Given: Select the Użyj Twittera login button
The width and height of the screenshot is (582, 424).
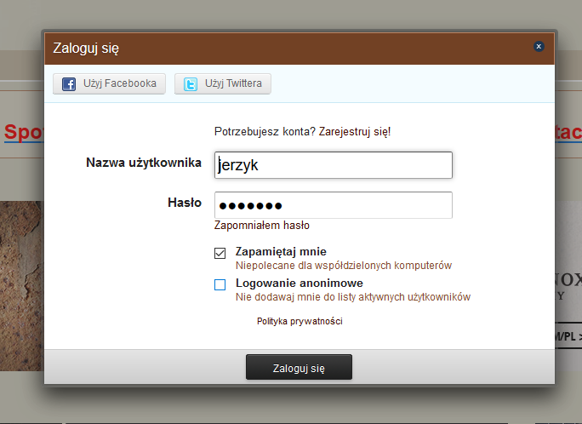Looking at the screenshot, I should [223, 84].
